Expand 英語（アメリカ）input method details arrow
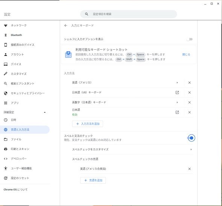The height and width of the screenshot is (206, 222). coord(177,82)
